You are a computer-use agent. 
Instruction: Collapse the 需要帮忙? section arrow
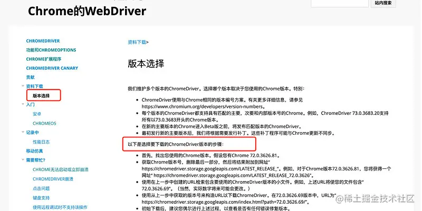(x=23, y=160)
